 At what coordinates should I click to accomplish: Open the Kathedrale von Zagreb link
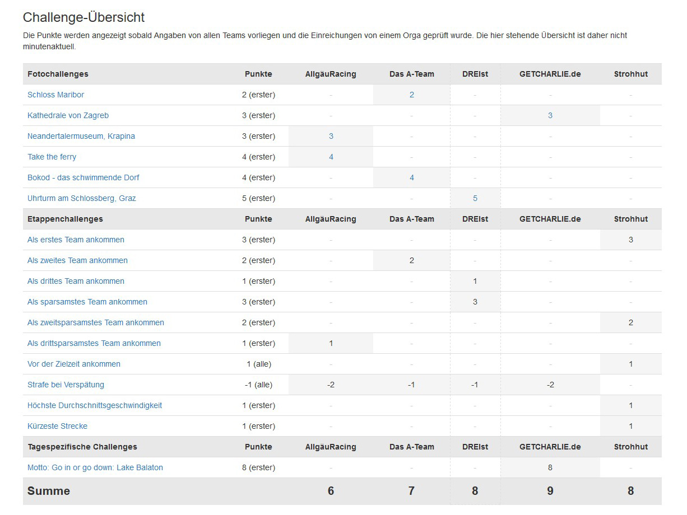(68, 115)
